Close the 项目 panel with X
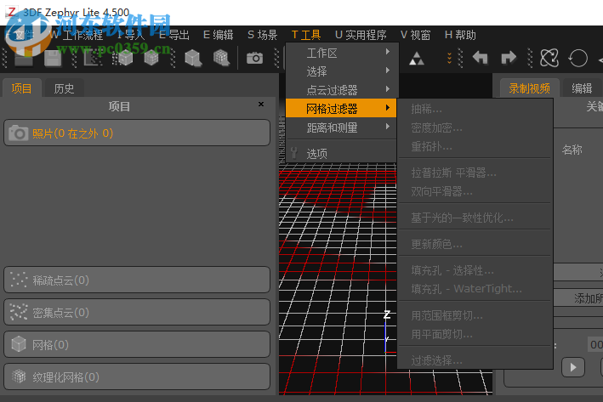The height and width of the screenshot is (402, 603). 261,105
